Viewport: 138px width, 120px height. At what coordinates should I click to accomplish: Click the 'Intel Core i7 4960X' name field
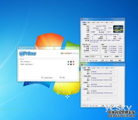(x=101, y=26)
